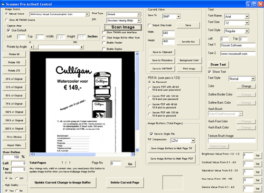Viewport: 264px width, 193px height.
Task: Select Border Off radio button
Action: [x=17, y=178]
